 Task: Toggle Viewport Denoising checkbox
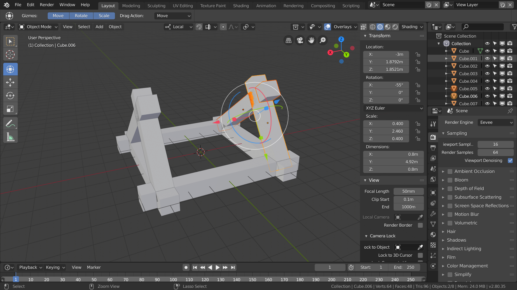click(510, 161)
